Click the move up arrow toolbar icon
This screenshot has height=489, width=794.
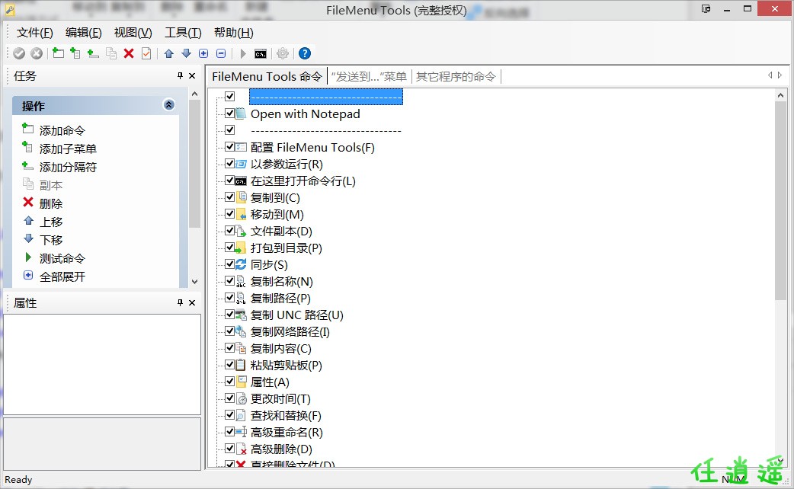(168, 53)
